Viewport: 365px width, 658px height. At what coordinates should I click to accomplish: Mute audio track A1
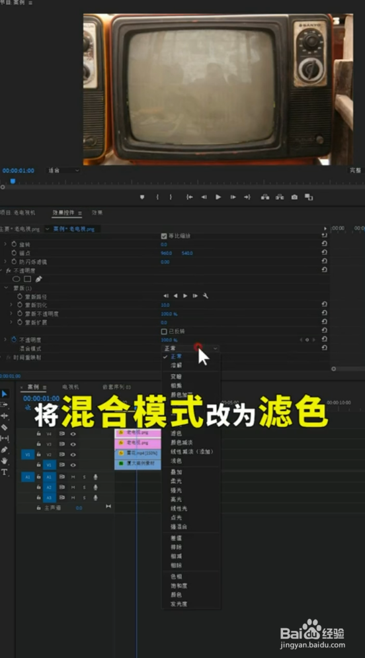pos(73,477)
